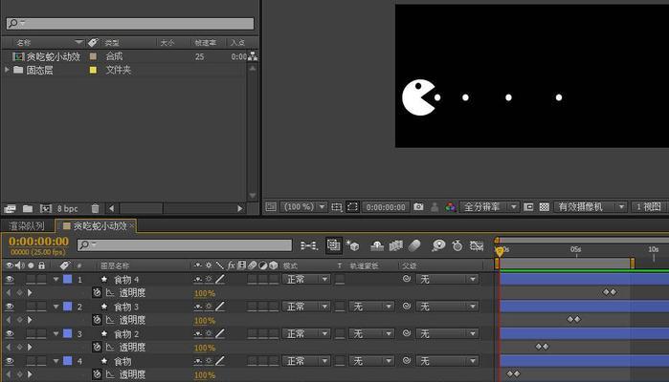Toggle 透明度 stopwatch for 食物 2
This screenshot has width=669, height=382.
97,347
